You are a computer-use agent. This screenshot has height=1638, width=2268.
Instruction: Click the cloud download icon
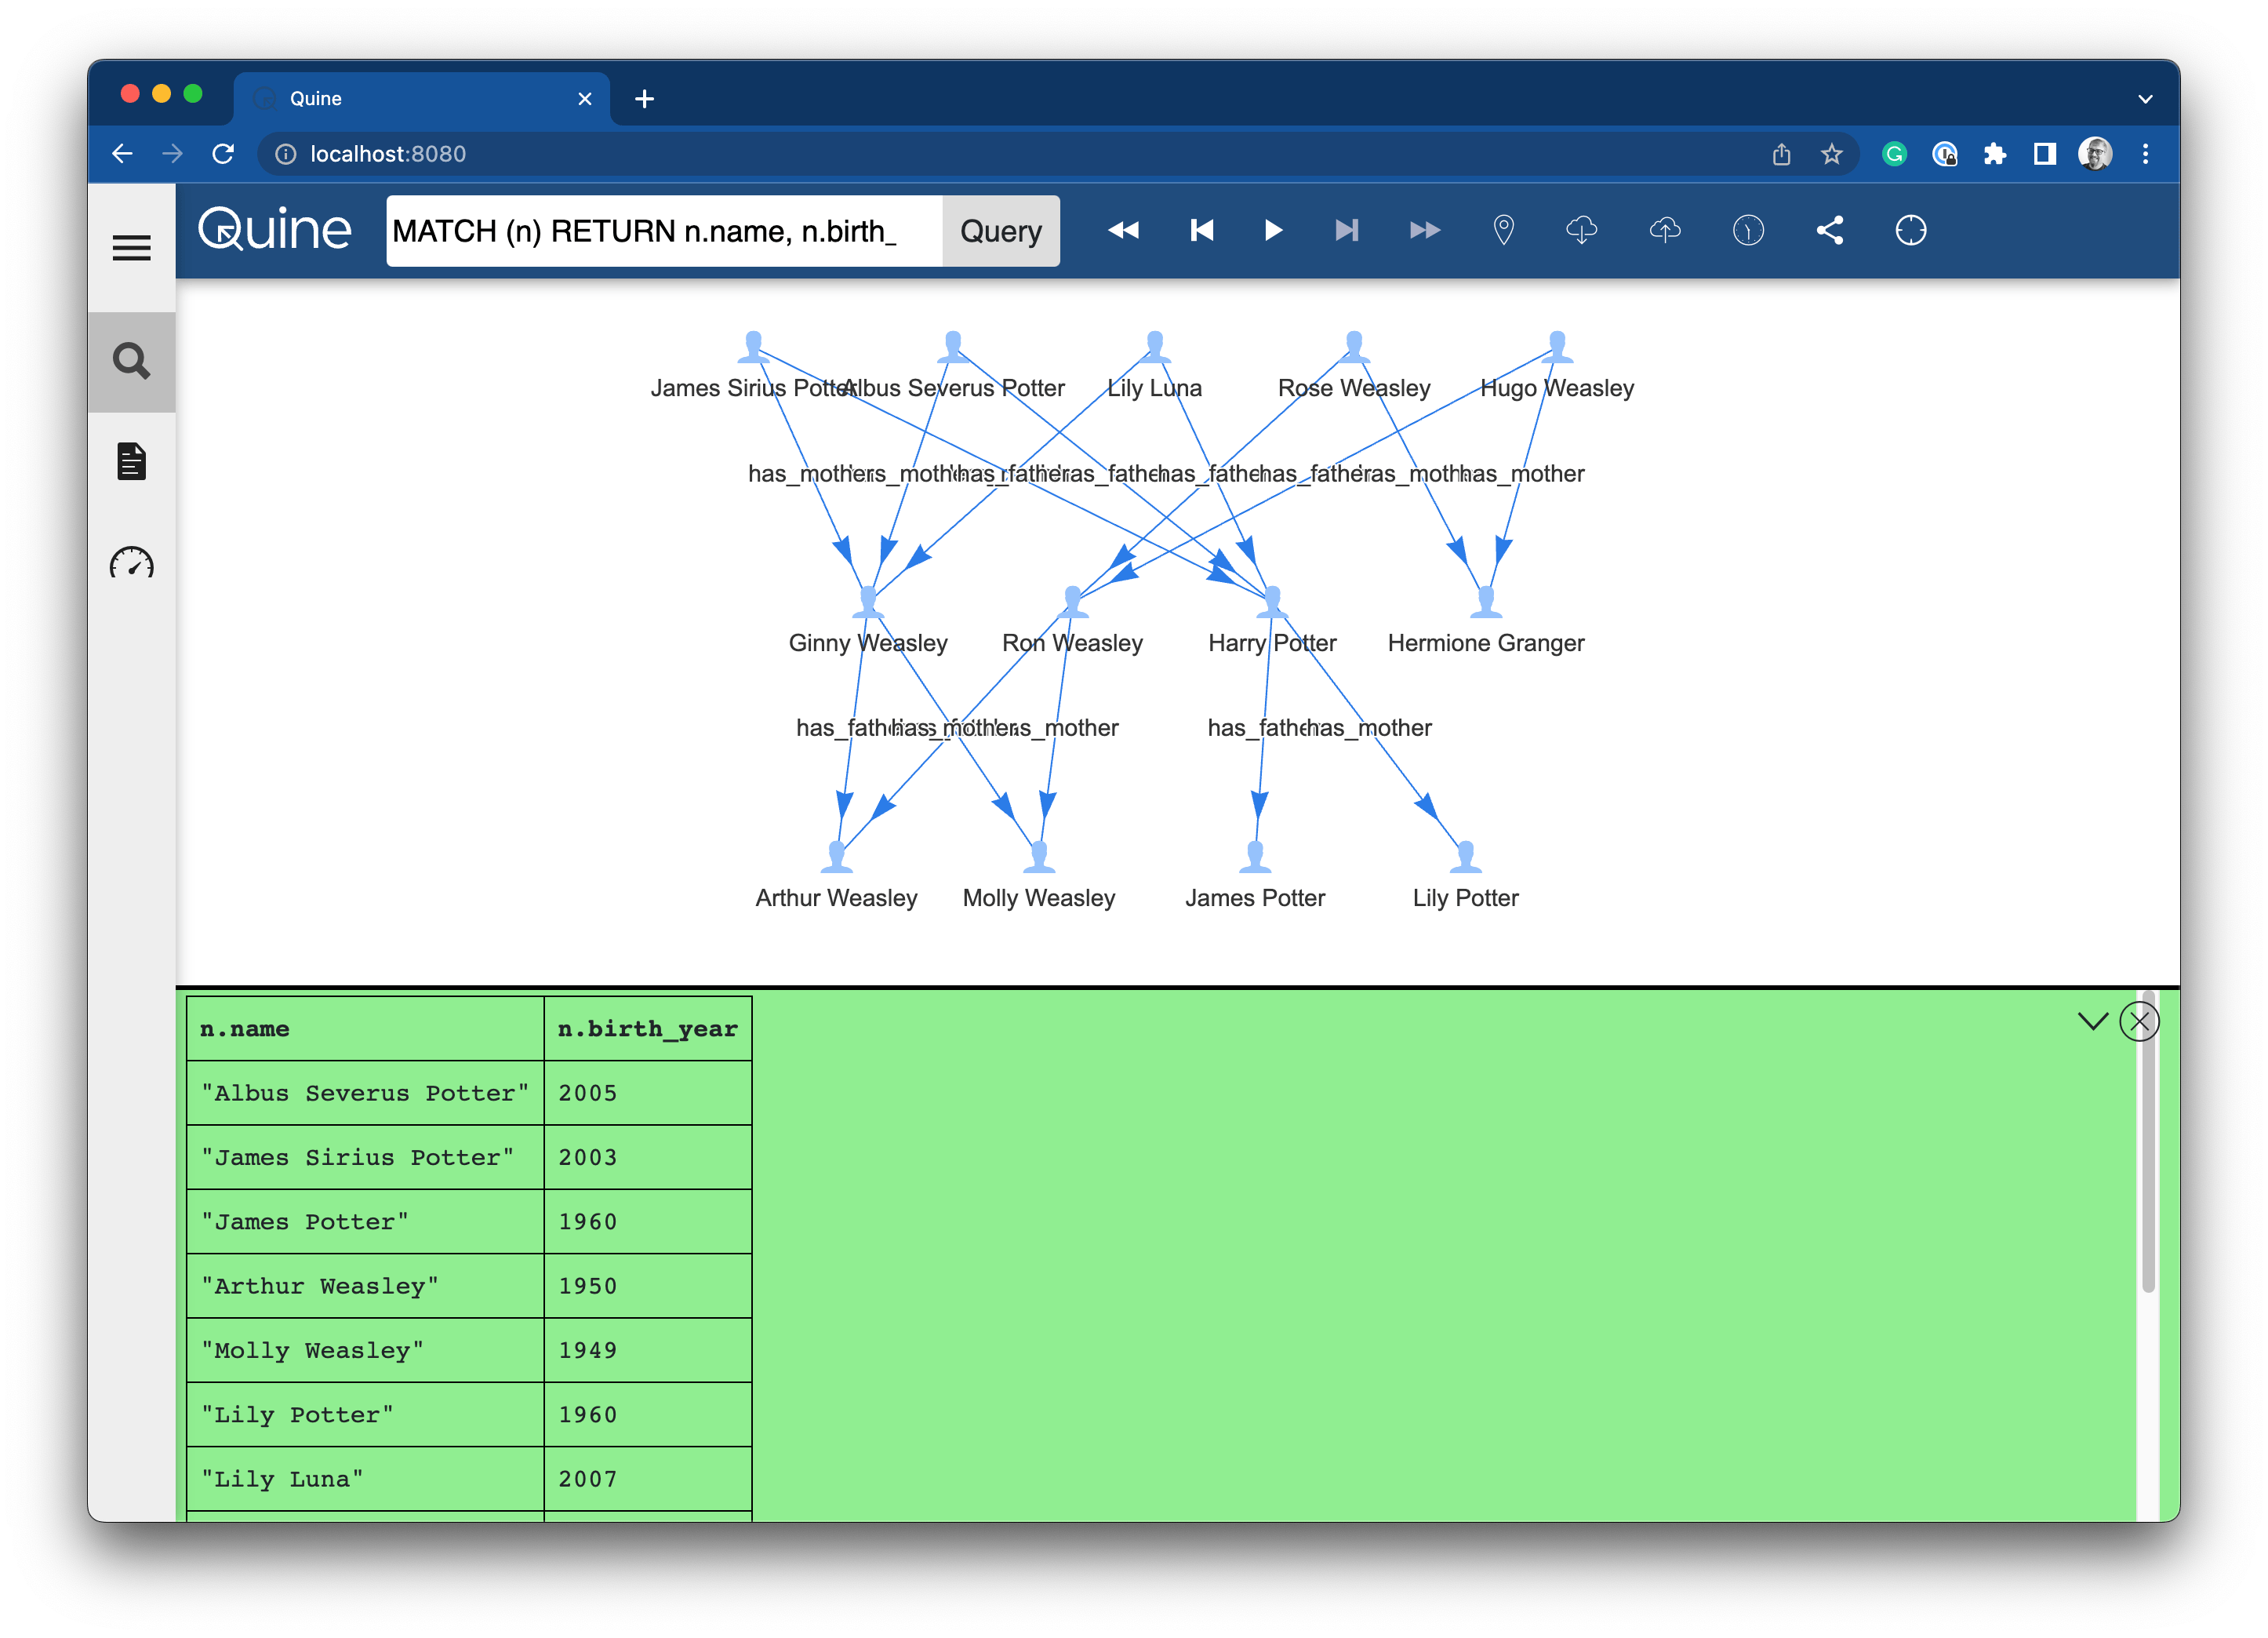point(1581,231)
